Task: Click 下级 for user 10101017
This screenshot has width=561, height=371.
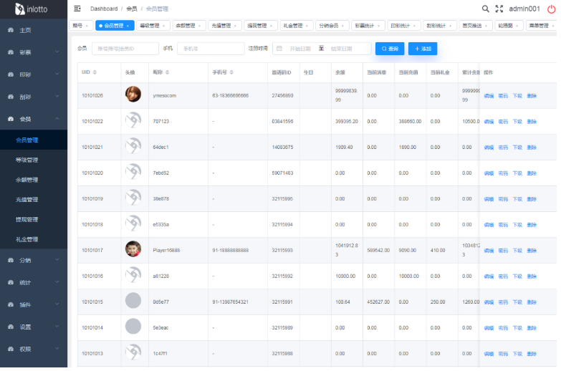Action: (x=517, y=251)
